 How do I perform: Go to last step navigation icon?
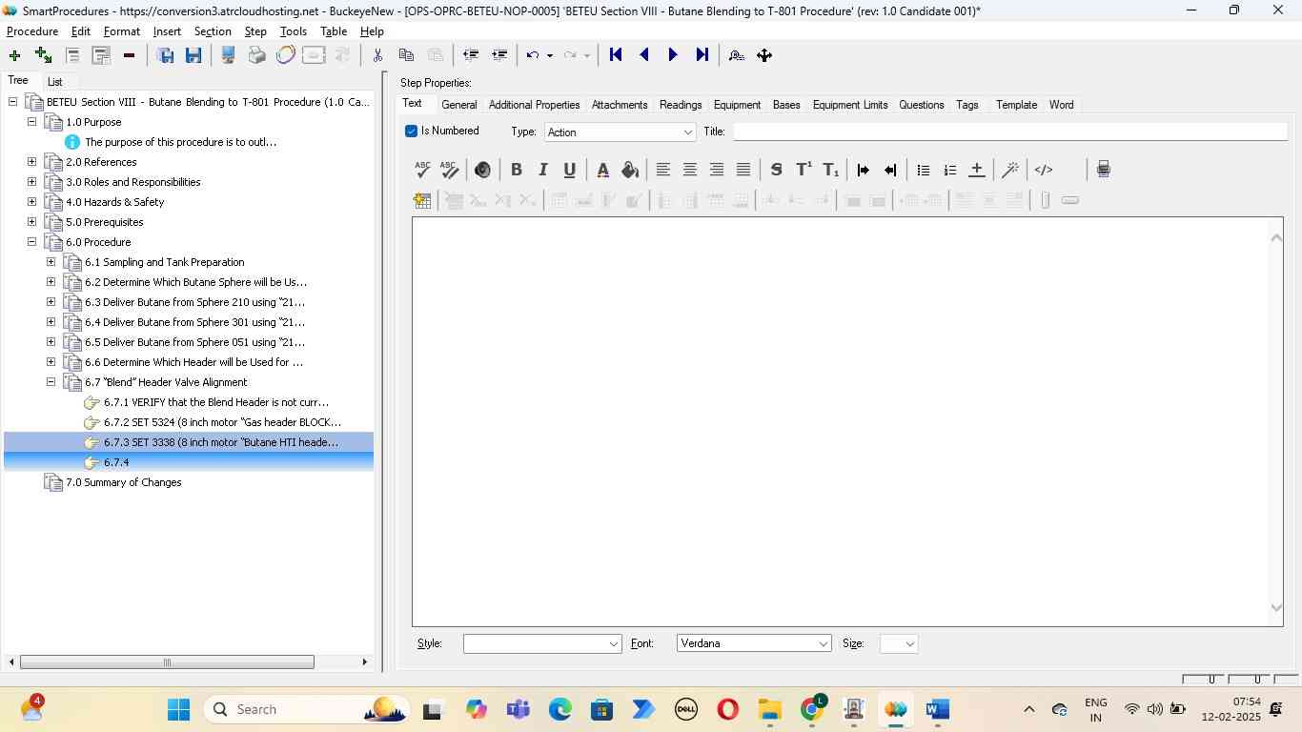[x=702, y=55]
